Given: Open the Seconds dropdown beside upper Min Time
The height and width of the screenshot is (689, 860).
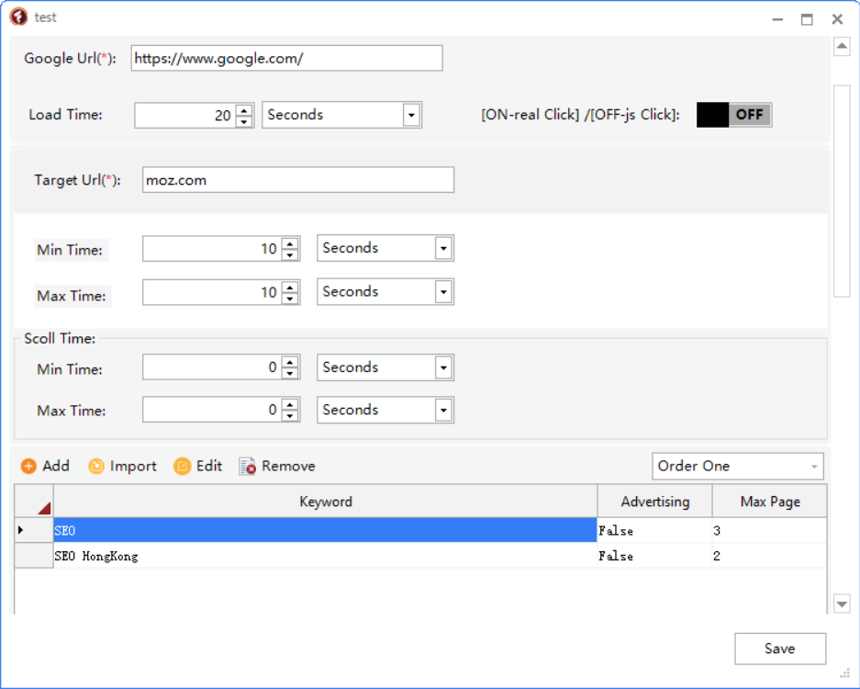Looking at the screenshot, I should point(443,248).
